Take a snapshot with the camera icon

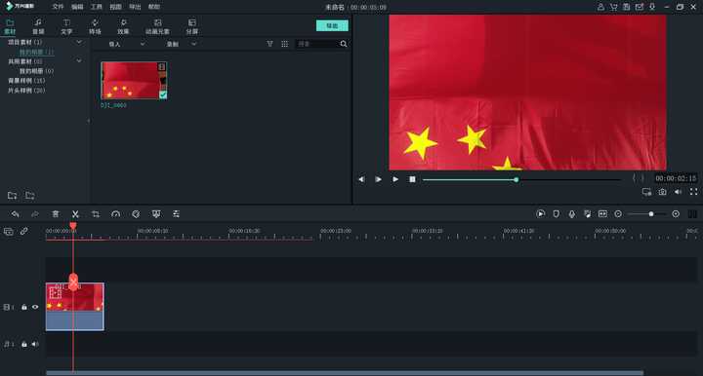click(662, 192)
